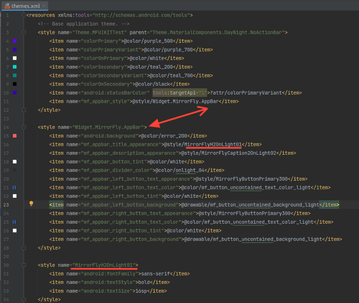Click line number 14 in the gutter
359x303 pixels.
coord(6,127)
